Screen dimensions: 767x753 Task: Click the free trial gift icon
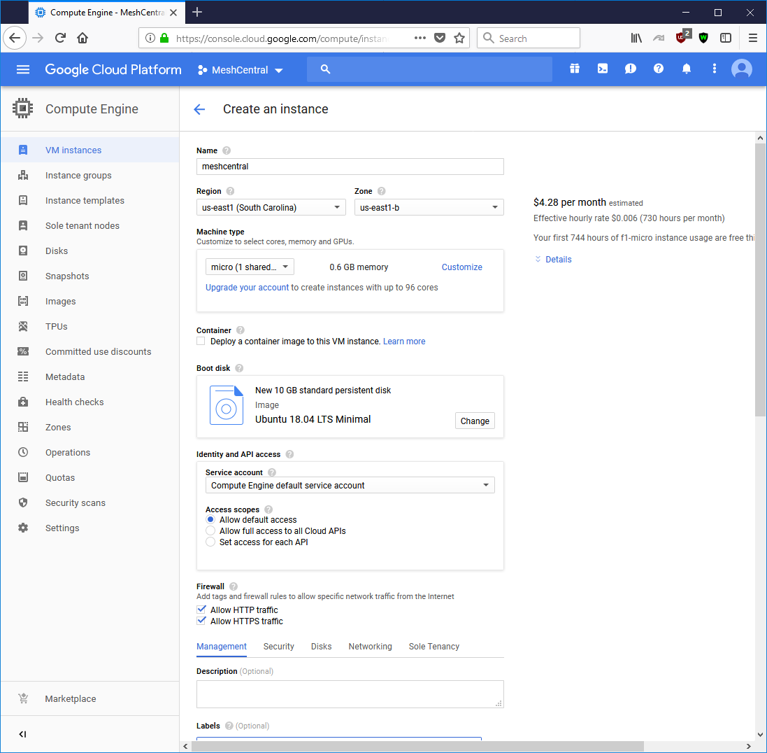[575, 69]
